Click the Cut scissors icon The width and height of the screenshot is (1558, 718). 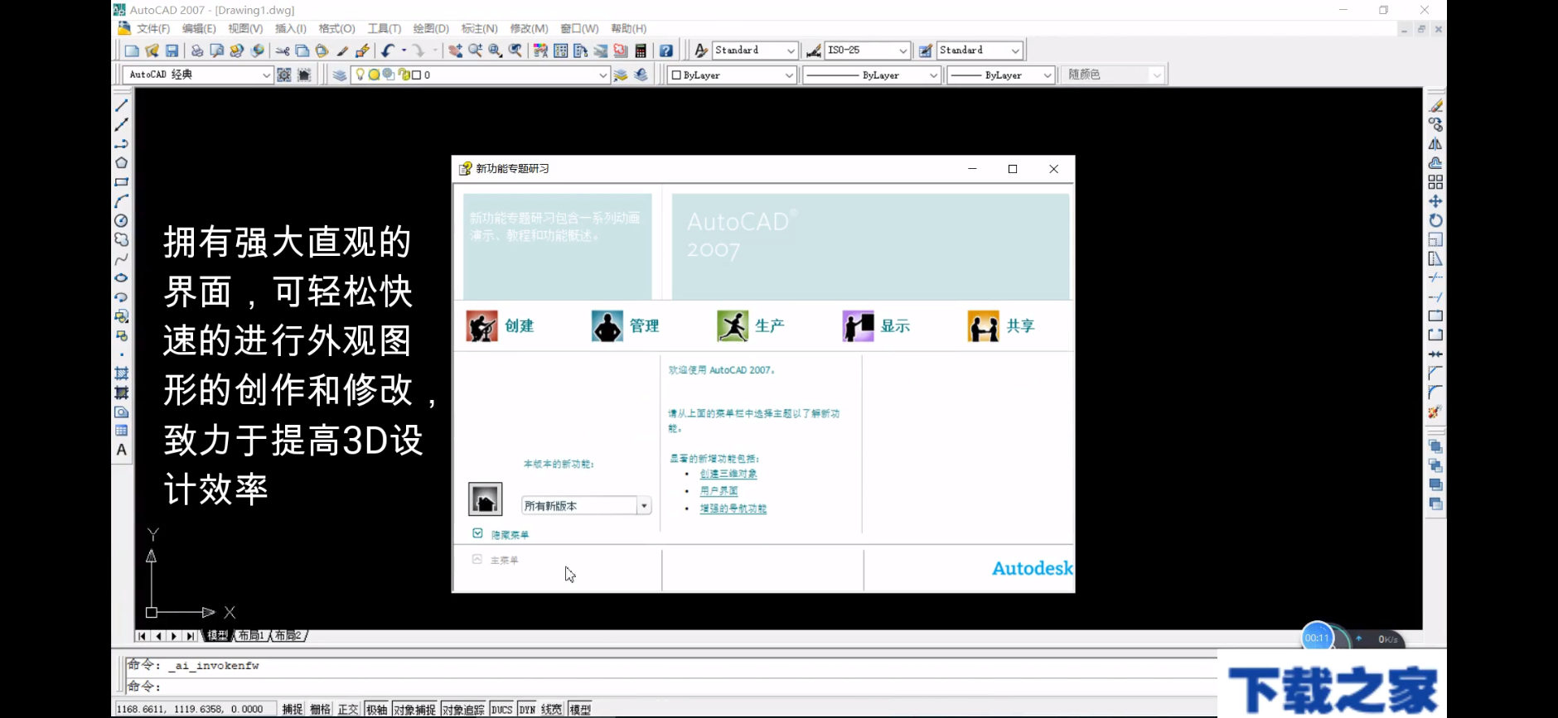[x=283, y=51]
